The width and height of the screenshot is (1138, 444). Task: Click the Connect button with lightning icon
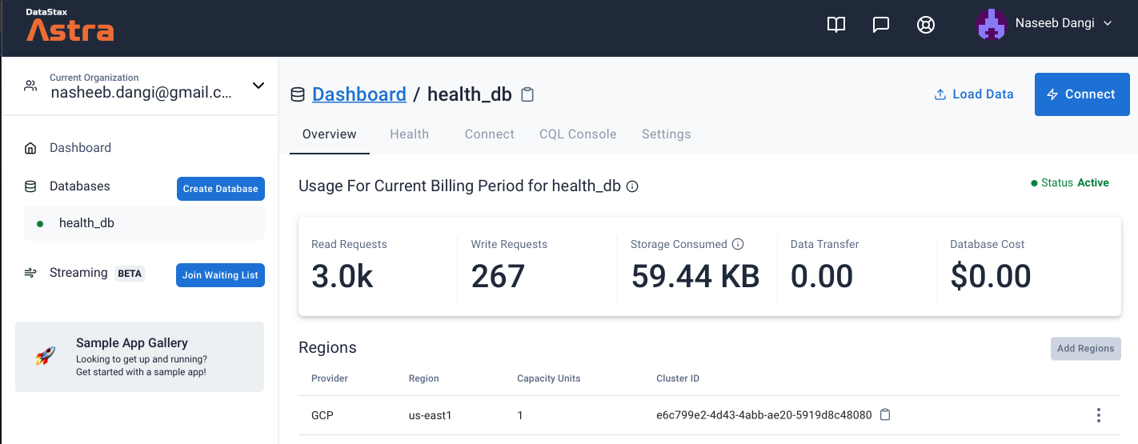tap(1082, 94)
